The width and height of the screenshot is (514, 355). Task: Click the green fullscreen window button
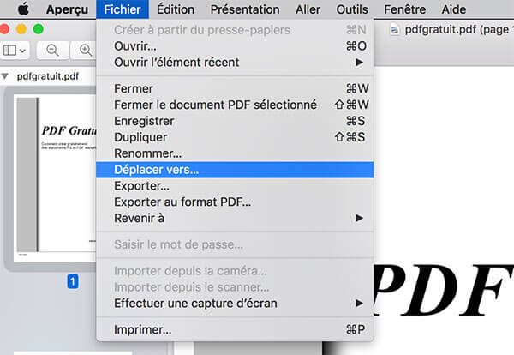click(39, 29)
